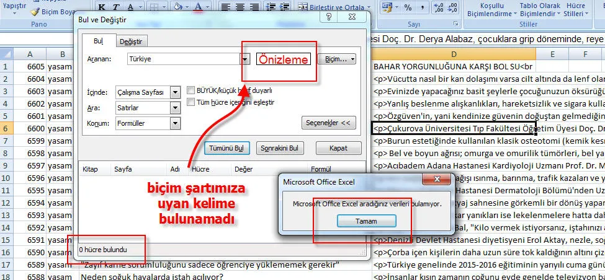Screen dimensions: 605x280
Task: Click the accounting number format icon
Action: click(x=387, y=7)
